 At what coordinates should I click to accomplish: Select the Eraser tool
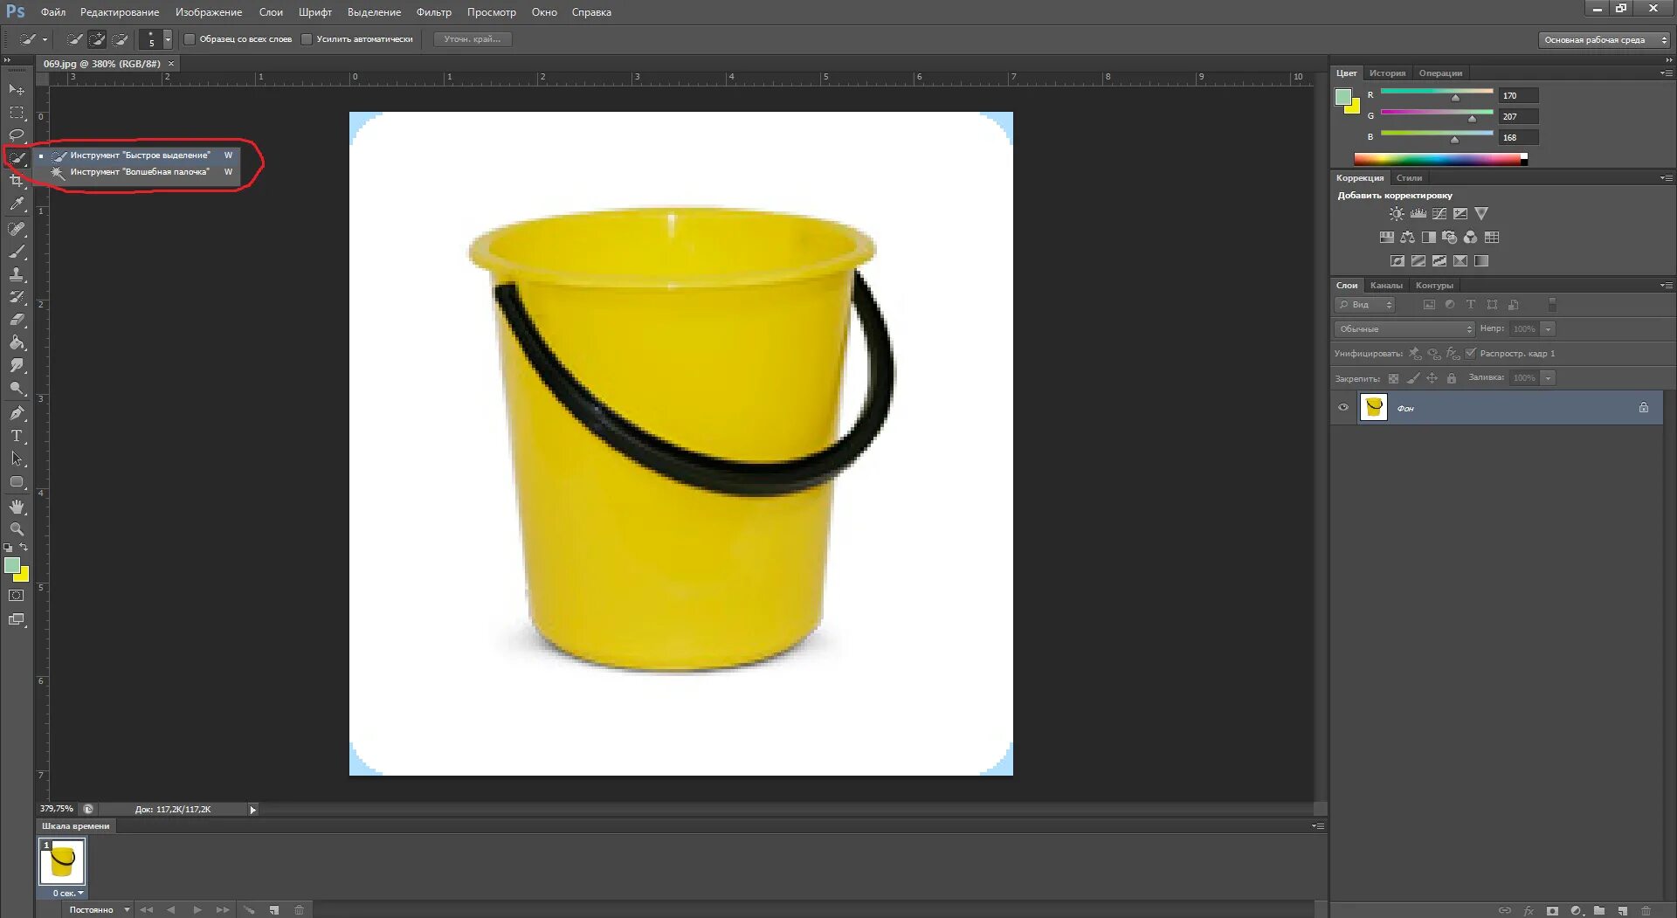(17, 320)
